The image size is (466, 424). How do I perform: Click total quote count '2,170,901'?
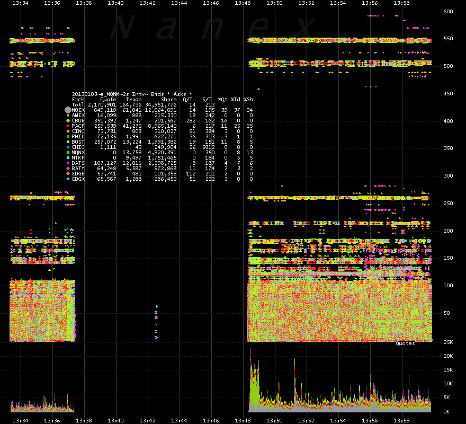[x=102, y=105]
